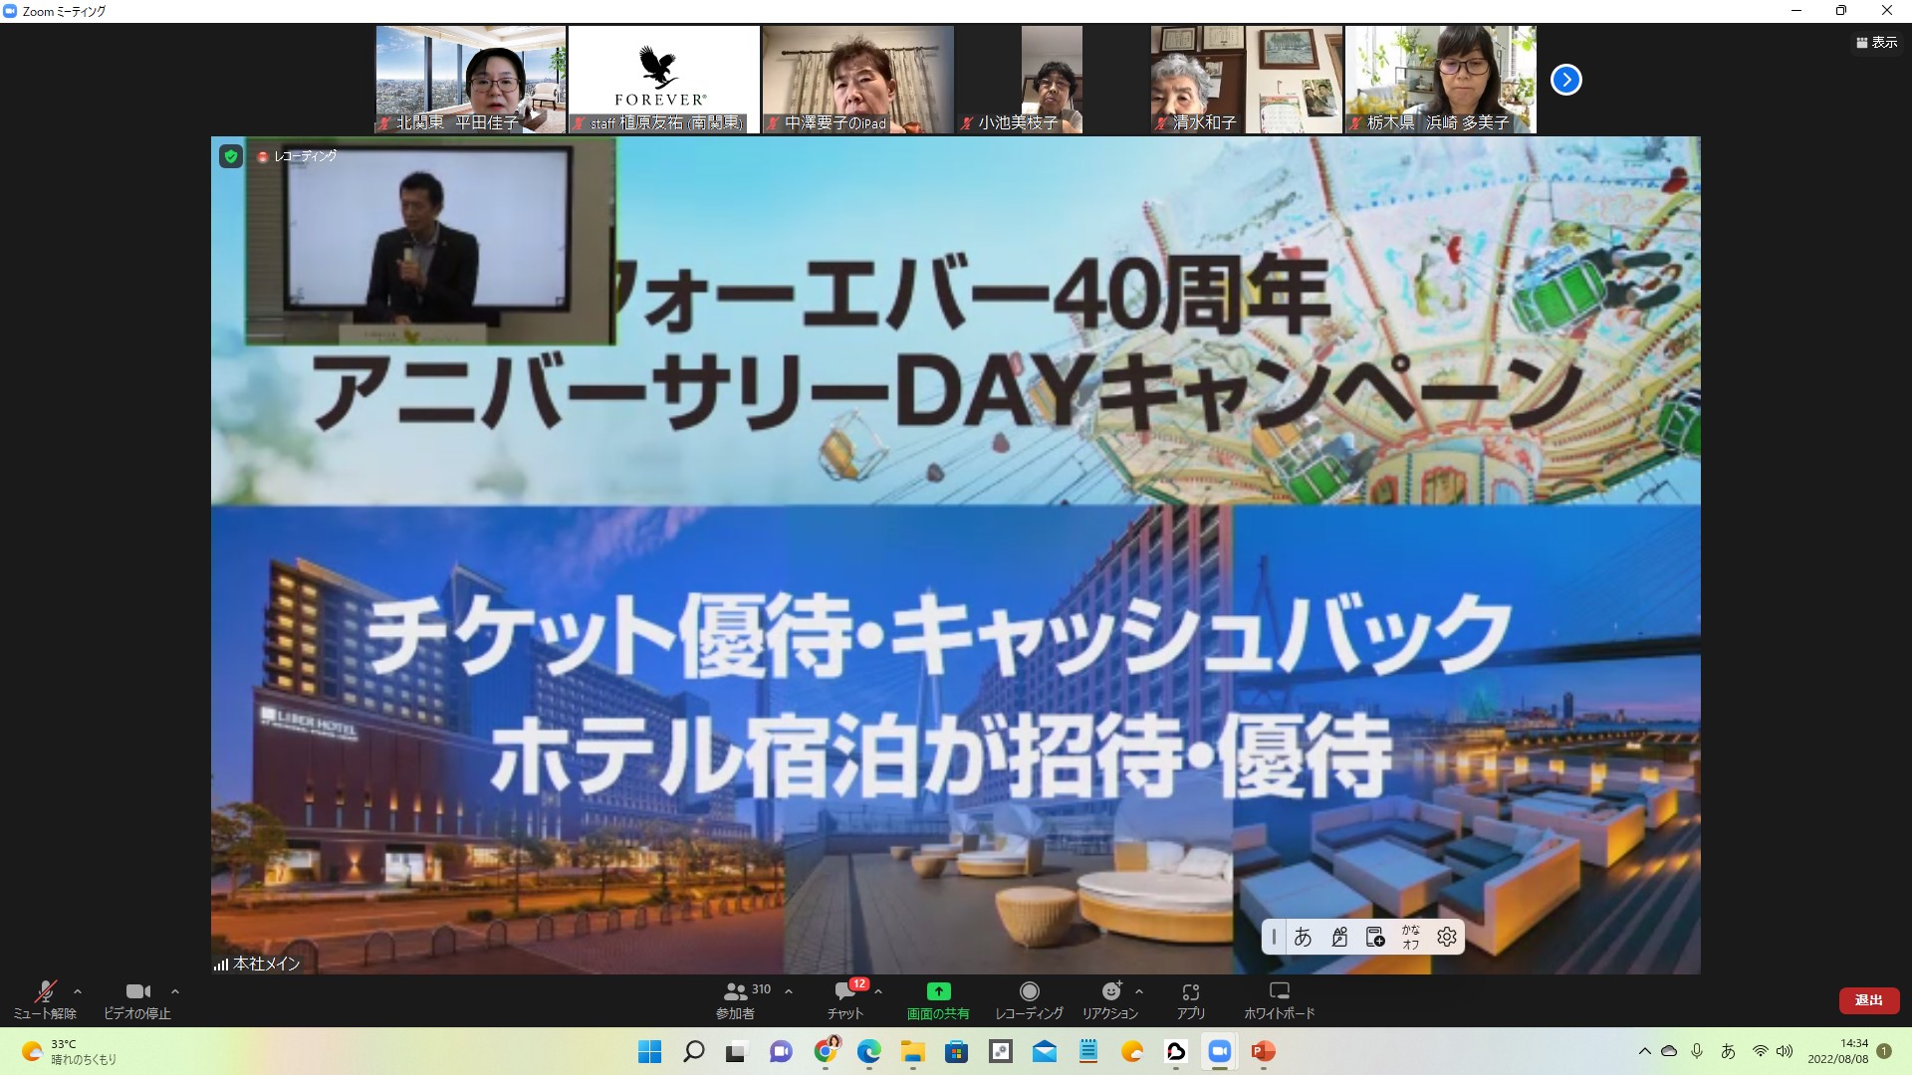This screenshot has height=1075, width=1912.
Task: Click the red 退出 leave button
Action: pyautogui.click(x=1869, y=1000)
